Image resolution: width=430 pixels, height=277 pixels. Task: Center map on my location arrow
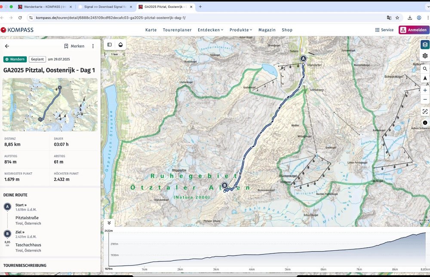[x=425, y=78]
